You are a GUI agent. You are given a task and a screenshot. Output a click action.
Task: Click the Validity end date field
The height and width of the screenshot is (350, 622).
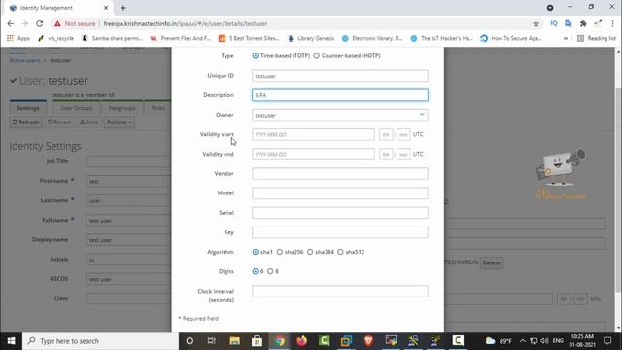pyautogui.click(x=313, y=154)
